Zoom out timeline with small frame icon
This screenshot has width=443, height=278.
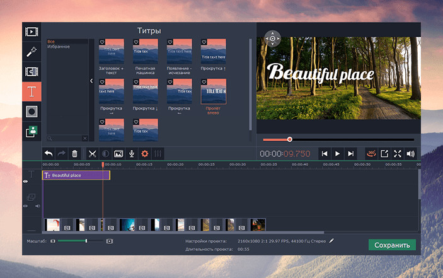pos(53,241)
